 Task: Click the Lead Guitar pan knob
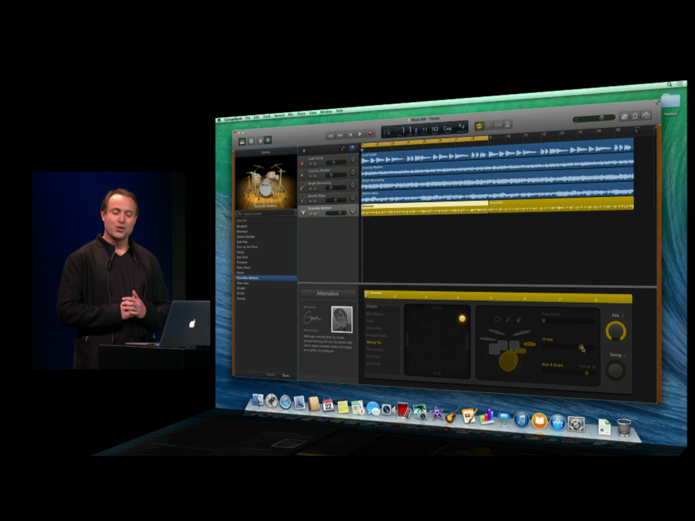[x=353, y=160]
